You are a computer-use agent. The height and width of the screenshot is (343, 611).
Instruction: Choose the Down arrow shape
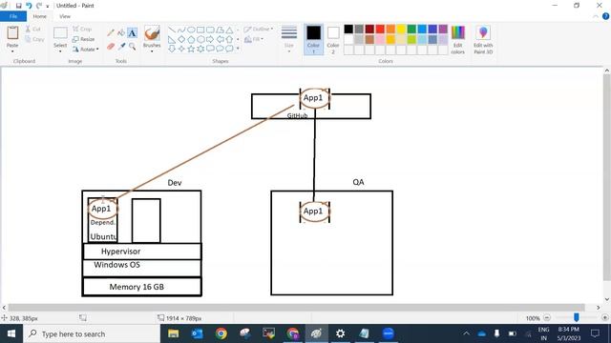(172, 49)
